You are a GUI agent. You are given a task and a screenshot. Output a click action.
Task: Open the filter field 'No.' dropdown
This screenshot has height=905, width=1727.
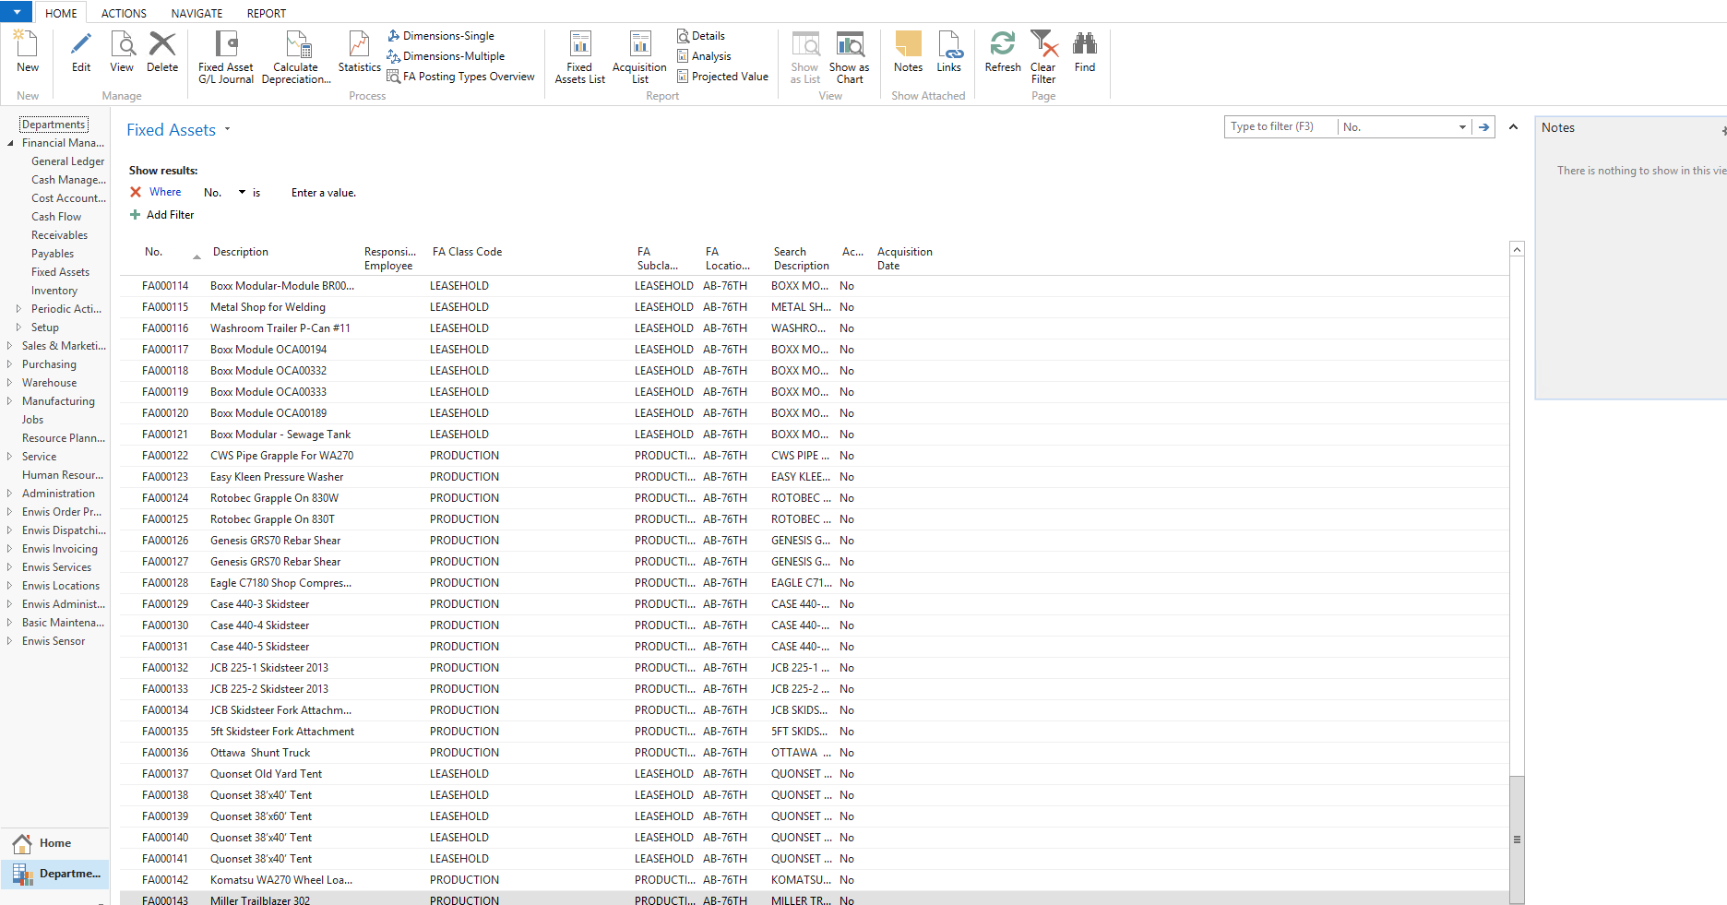tap(1462, 127)
